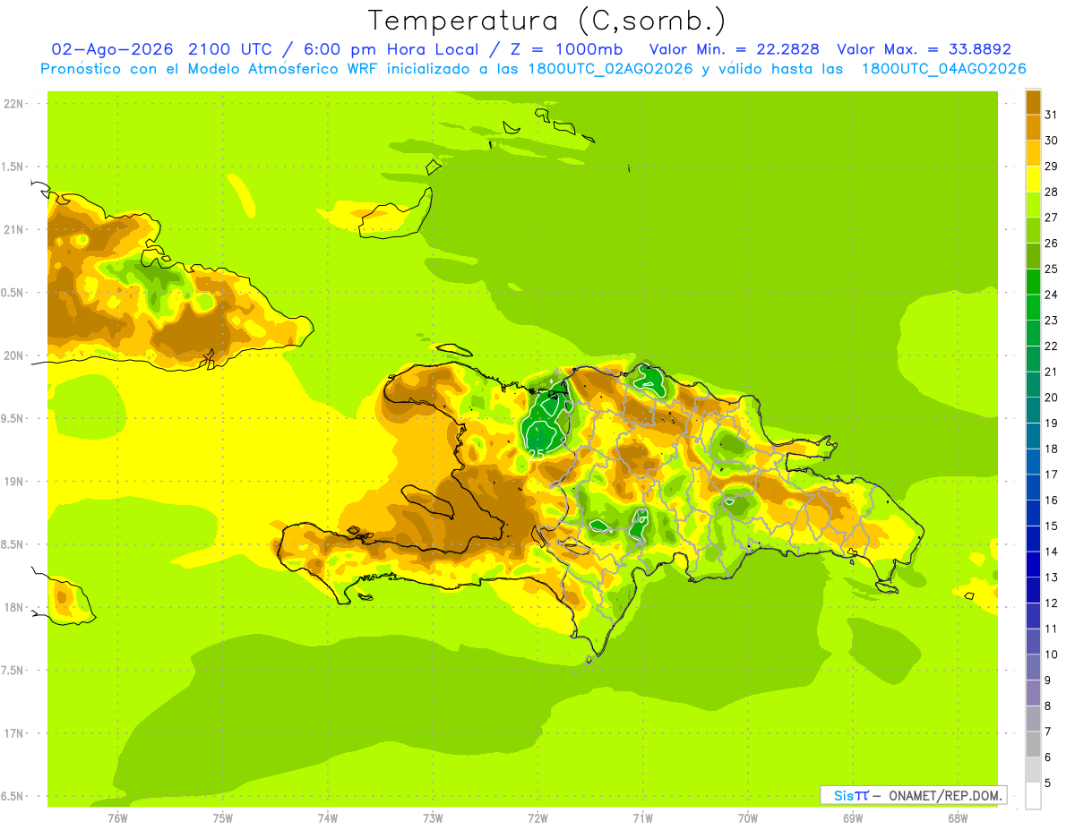
Task: Click the '02-Ago-2026' date text
Action: pyautogui.click(x=111, y=49)
